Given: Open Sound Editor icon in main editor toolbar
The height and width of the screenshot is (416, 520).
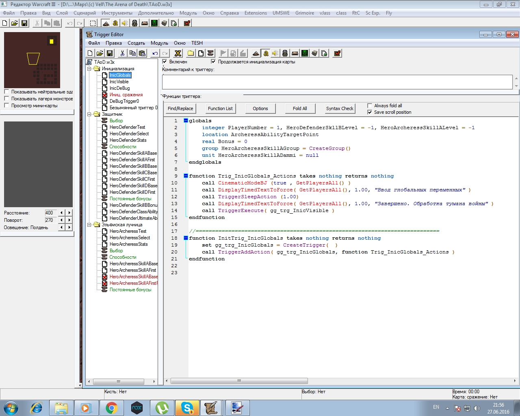Looking at the screenshot, I should pyautogui.click(x=125, y=23).
